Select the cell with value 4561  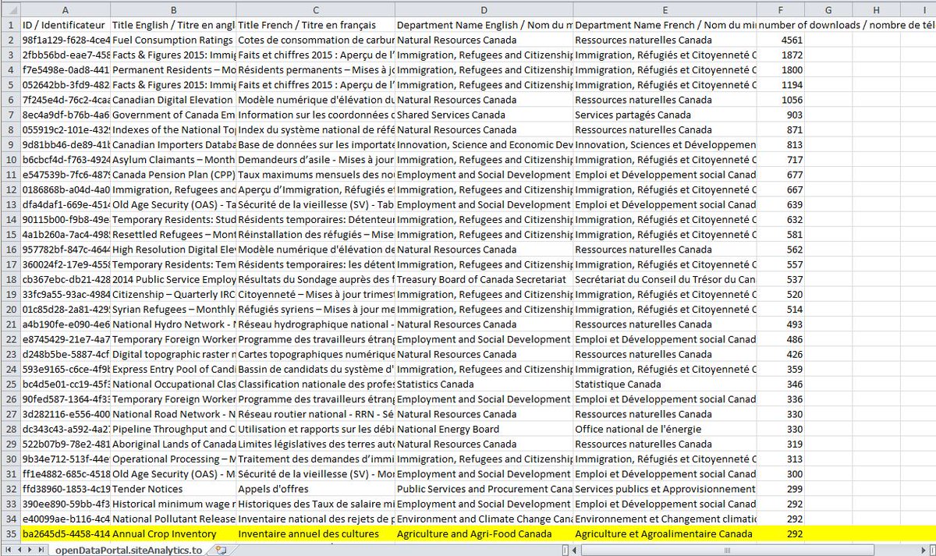coord(781,40)
